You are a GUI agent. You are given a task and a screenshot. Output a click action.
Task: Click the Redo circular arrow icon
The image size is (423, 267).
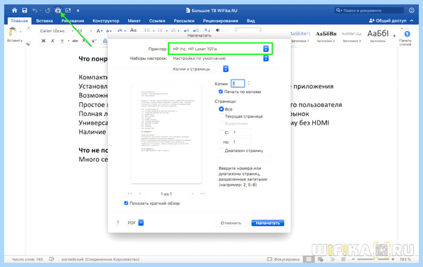(47, 11)
